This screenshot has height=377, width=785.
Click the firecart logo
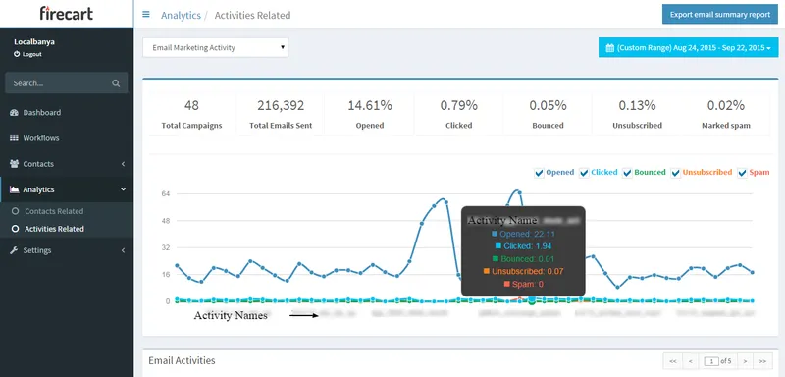(x=66, y=13)
